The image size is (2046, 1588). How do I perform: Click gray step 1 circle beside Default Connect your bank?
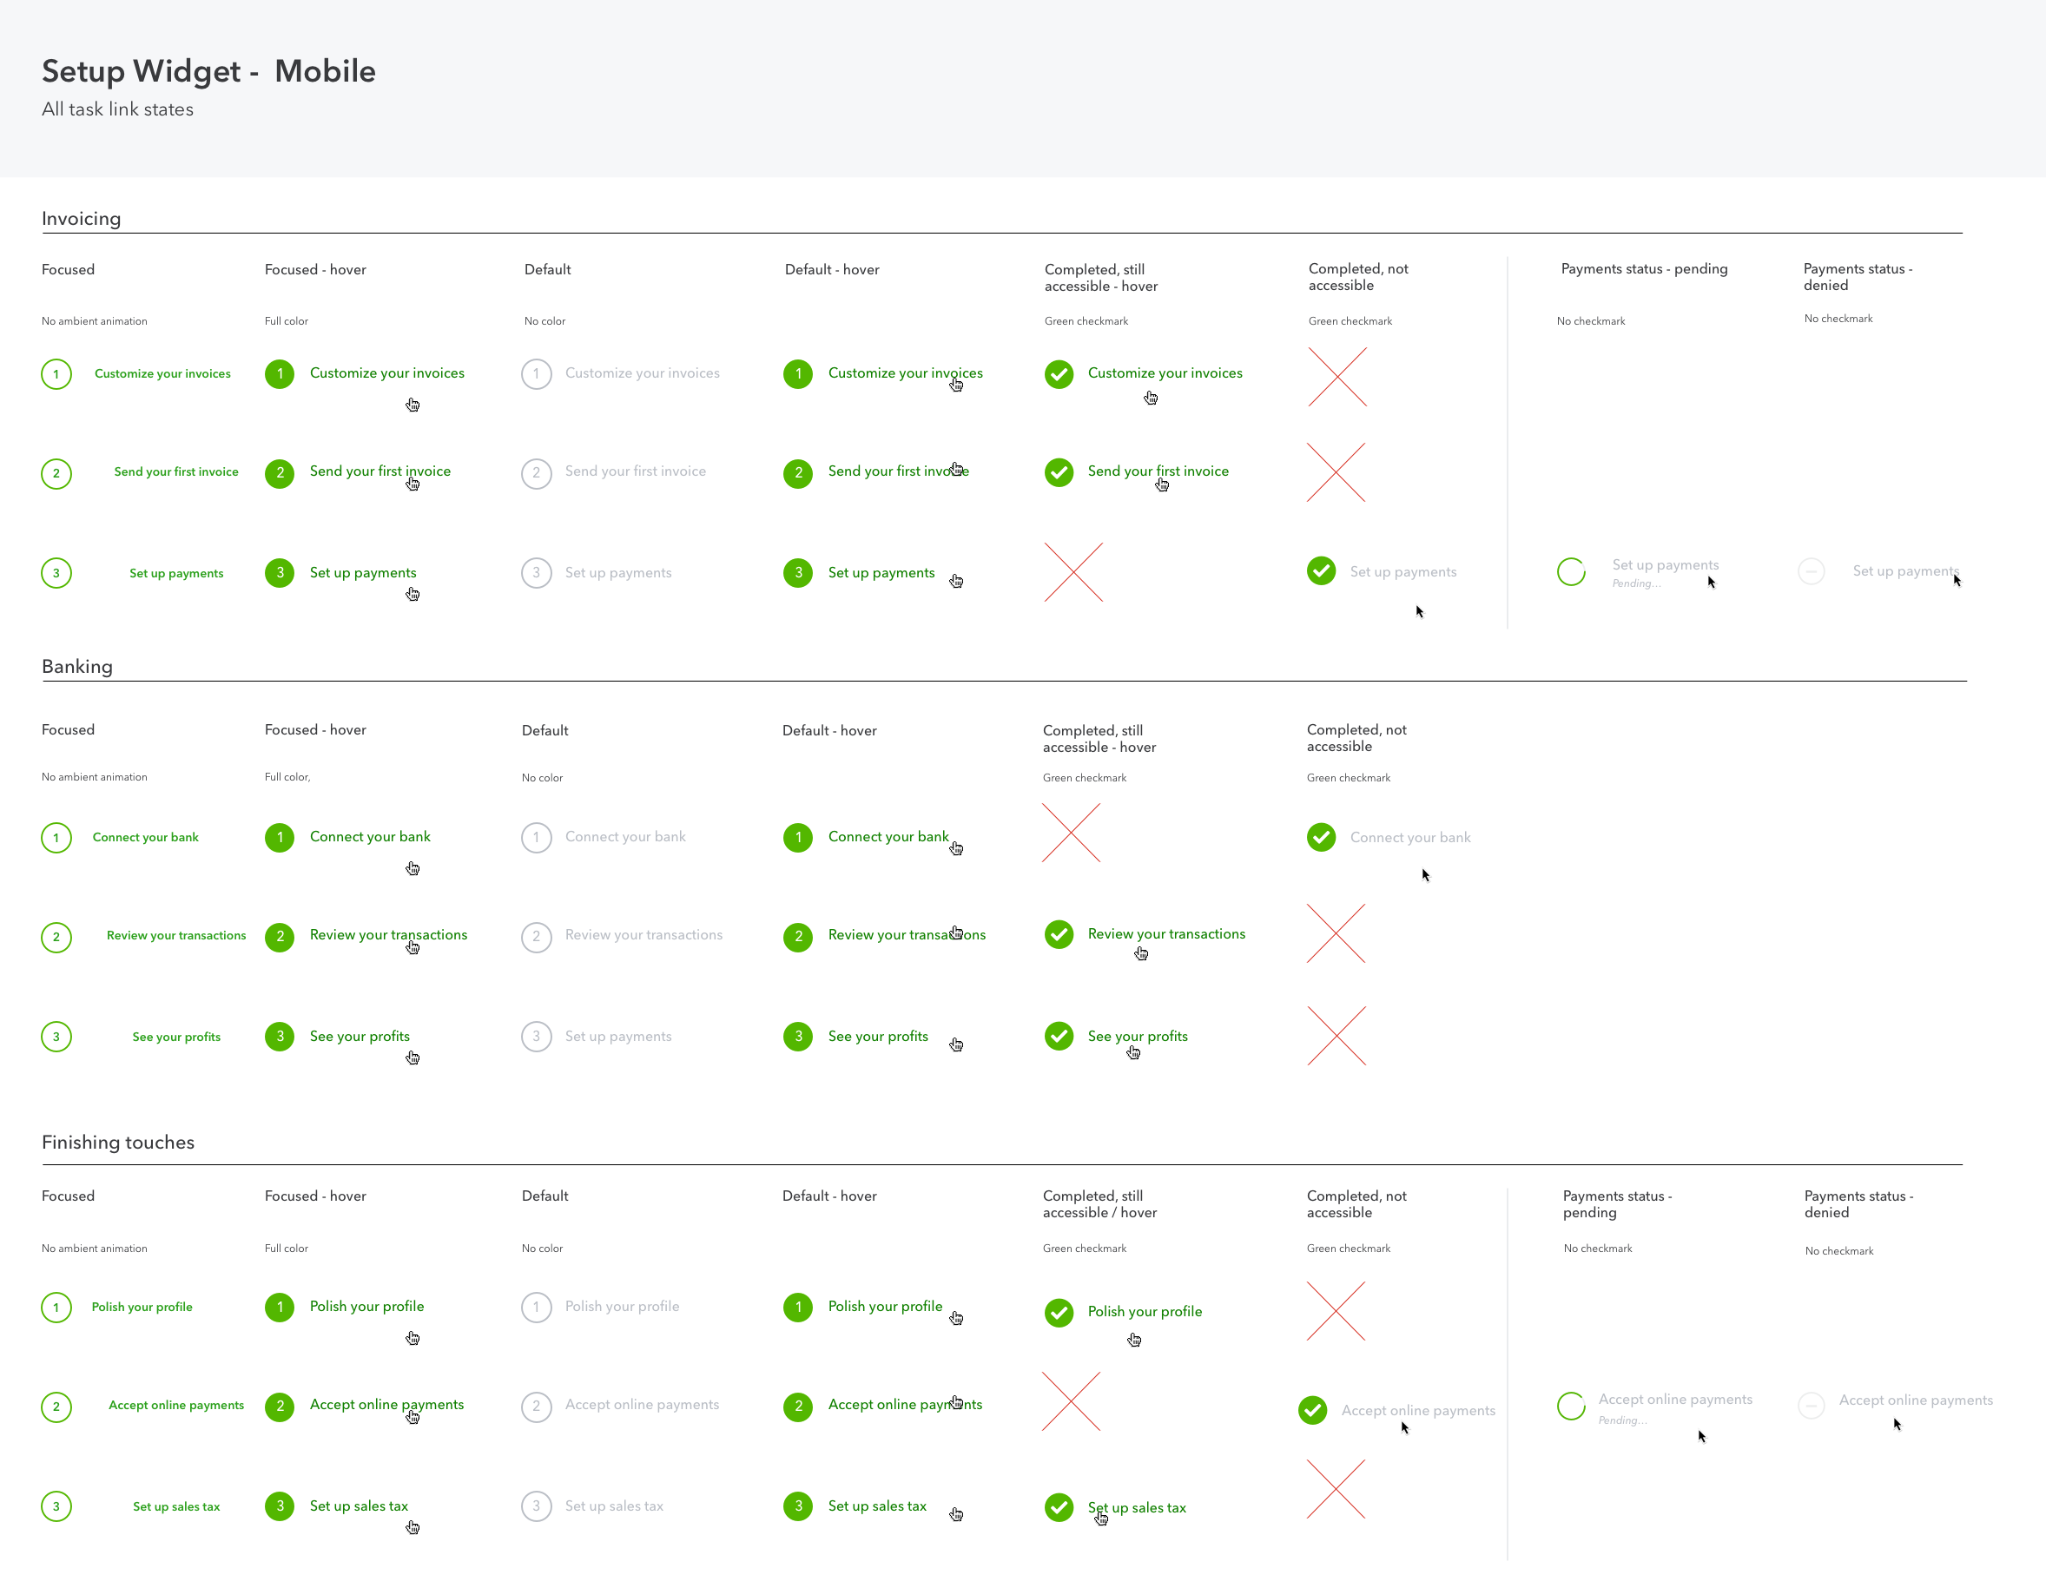point(536,838)
